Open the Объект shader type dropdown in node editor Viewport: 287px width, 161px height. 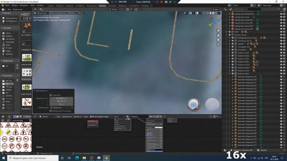coord(47,116)
